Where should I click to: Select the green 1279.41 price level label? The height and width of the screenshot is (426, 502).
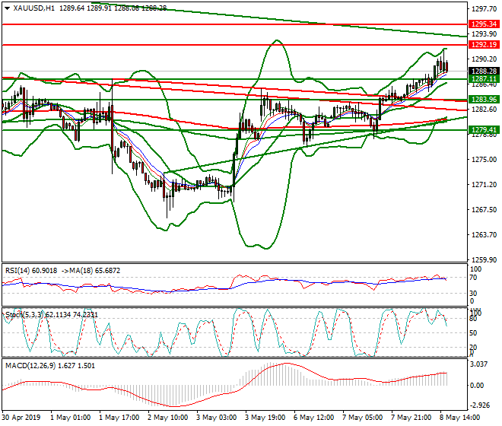(x=484, y=130)
